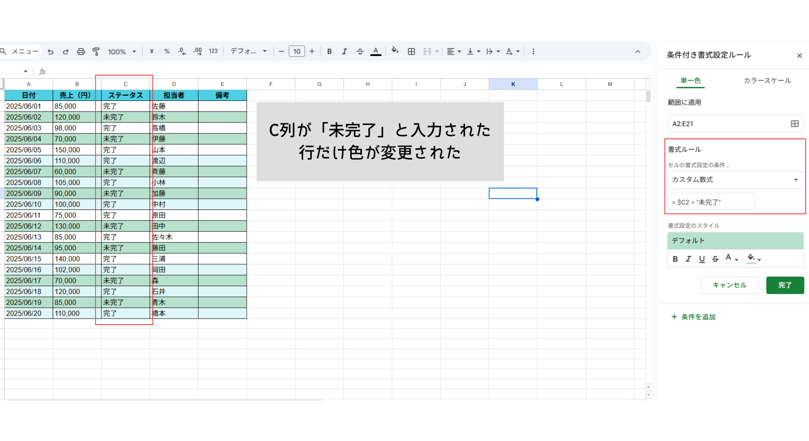The height and width of the screenshot is (441, 809).
Task: Click the vertical scrollbar thumb
Action: (648, 96)
